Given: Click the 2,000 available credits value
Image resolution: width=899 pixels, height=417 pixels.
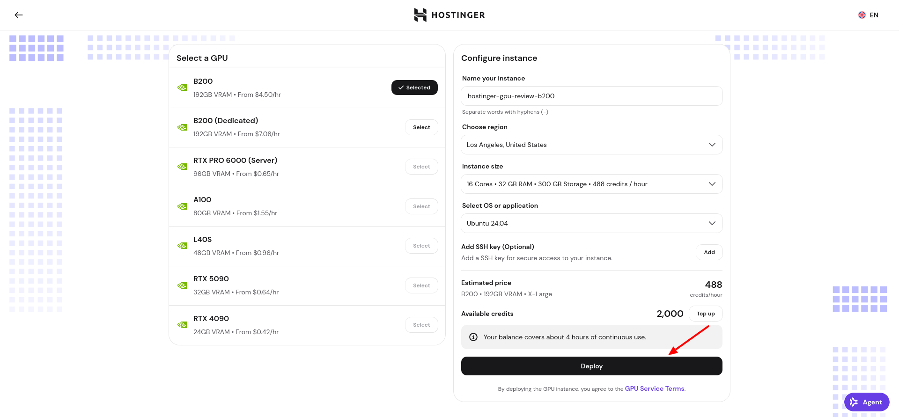Looking at the screenshot, I should pyautogui.click(x=670, y=314).
